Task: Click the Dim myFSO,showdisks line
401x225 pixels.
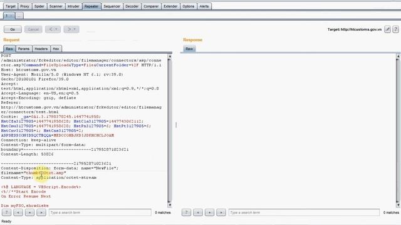Action: pyautogui.click(x=24, y=206)
